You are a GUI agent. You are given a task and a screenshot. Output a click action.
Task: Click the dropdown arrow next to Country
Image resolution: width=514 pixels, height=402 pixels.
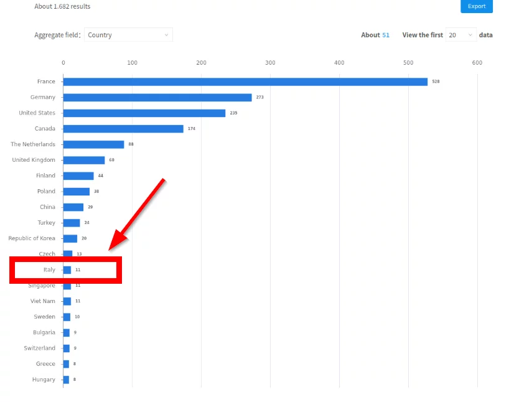pos(166,35)
